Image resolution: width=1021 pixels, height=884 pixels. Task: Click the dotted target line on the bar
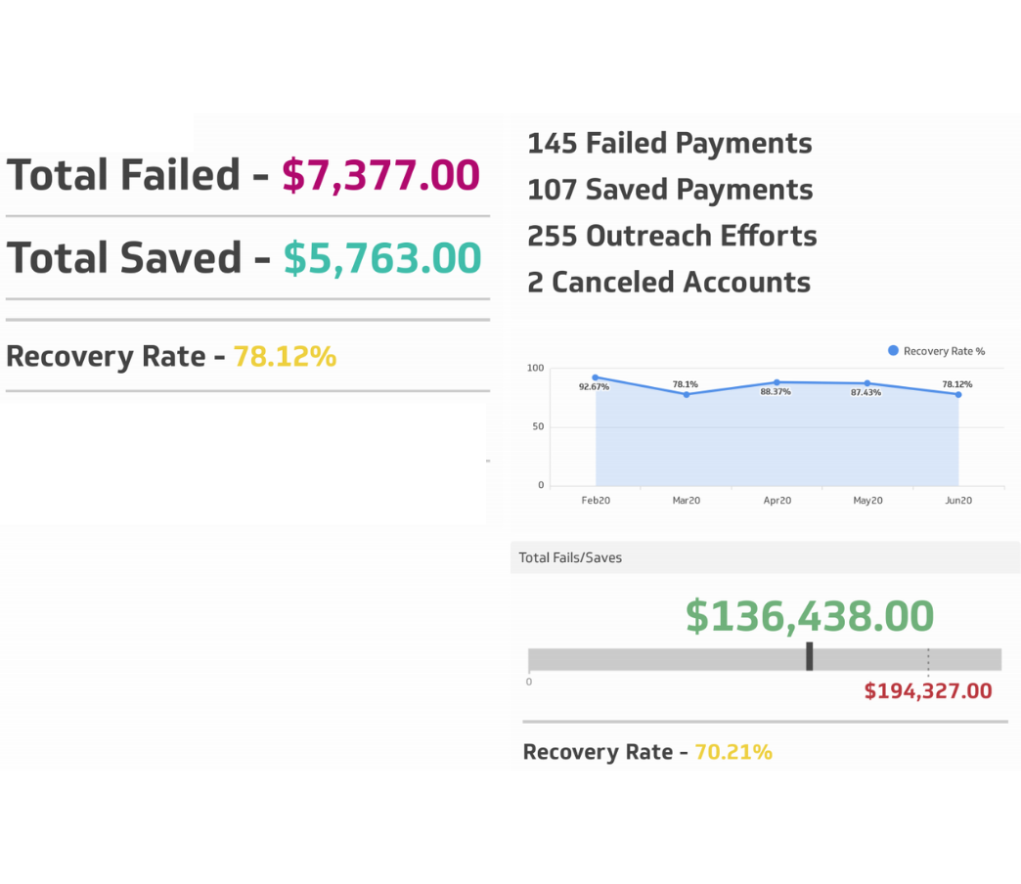(x=928, y=659)
